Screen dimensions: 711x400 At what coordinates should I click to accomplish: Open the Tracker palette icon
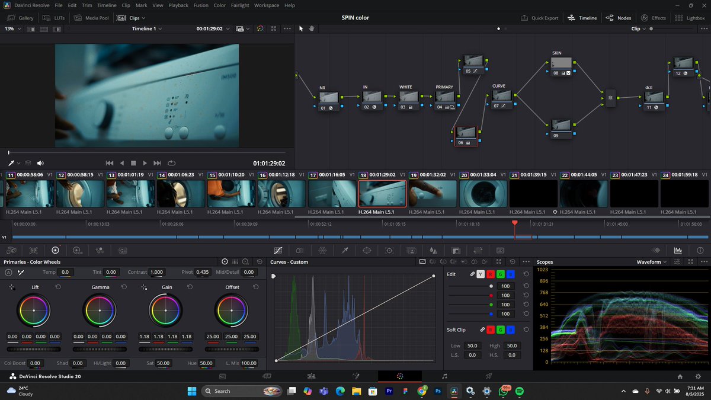(389, 250)
